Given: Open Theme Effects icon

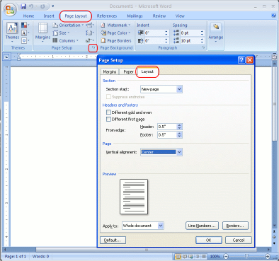Looking at the screenshot, I should [x=25, y=40].
